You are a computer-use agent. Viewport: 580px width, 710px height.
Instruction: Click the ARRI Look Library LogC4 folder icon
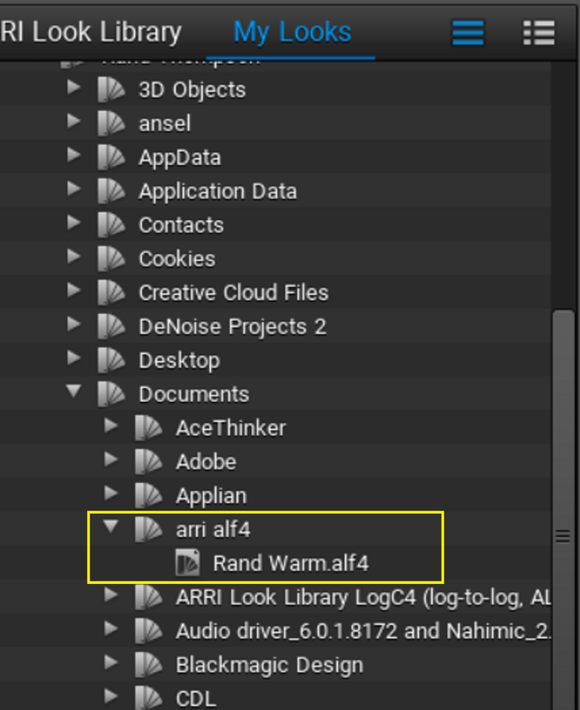coord(148,596)
